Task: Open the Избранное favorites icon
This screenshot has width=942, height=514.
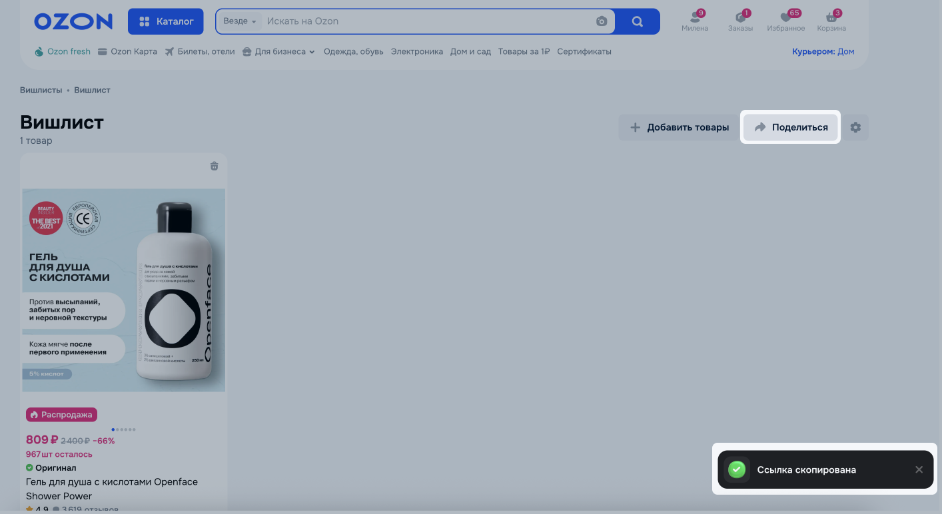Action: coord(785,21)
